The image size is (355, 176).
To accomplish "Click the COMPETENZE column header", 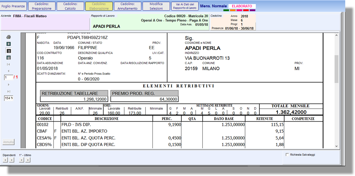I will (303, 118).
